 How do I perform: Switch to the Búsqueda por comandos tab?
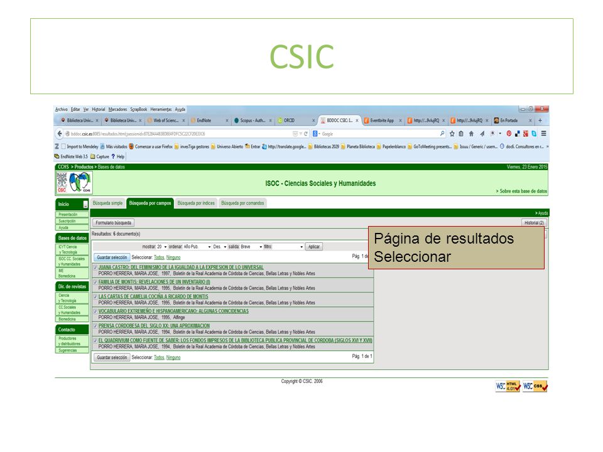click(242, 203)
